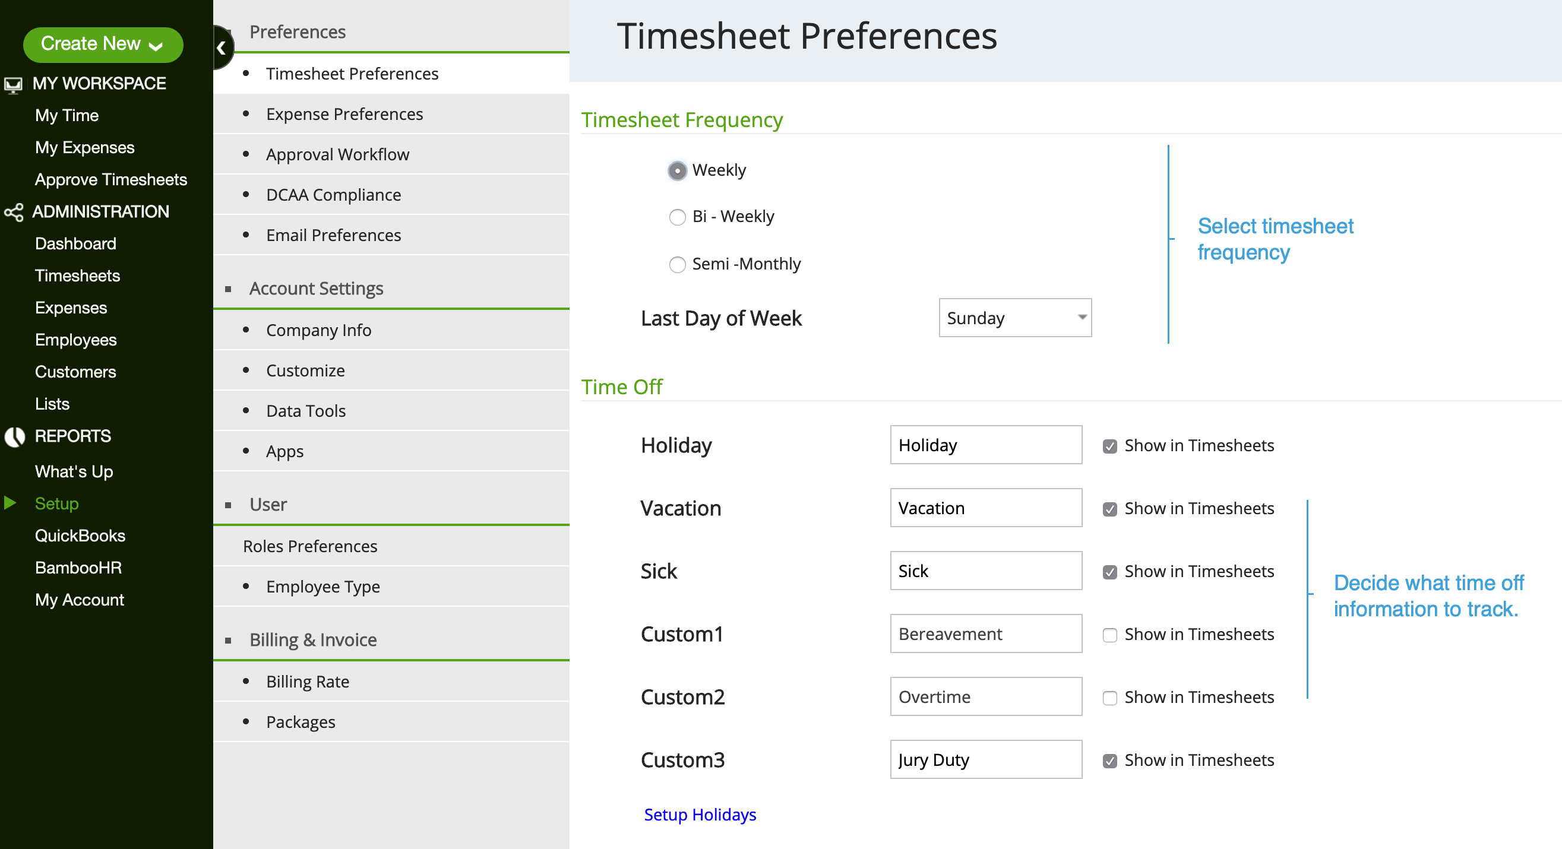Select the Bi - Weekly frequency option

(677, 217)
